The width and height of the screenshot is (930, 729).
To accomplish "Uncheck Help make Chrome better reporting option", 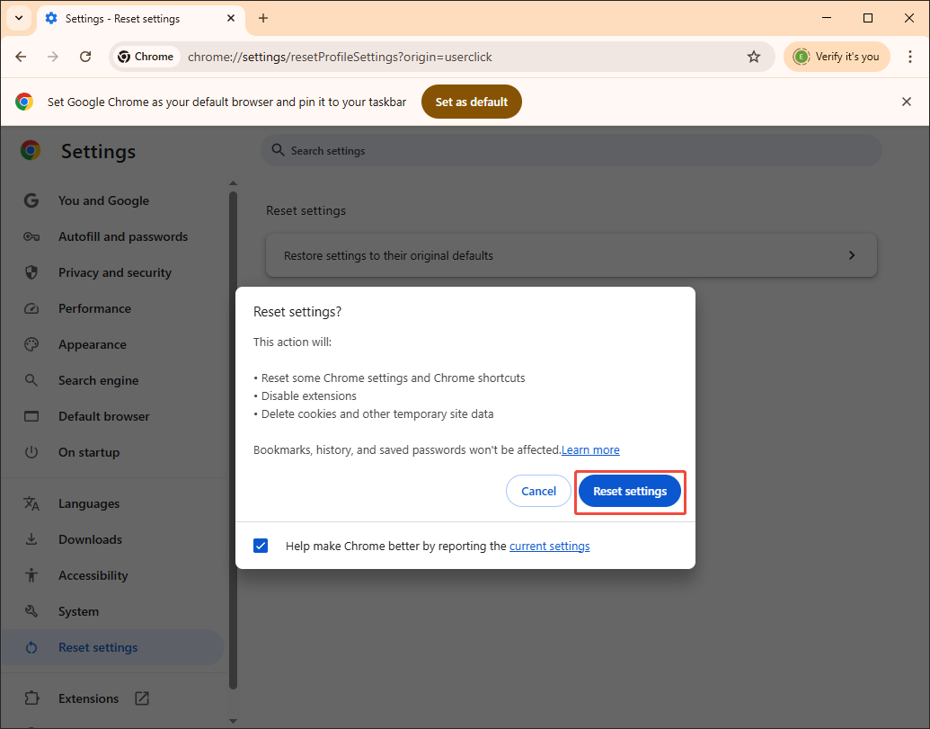I will click(260, 546).
